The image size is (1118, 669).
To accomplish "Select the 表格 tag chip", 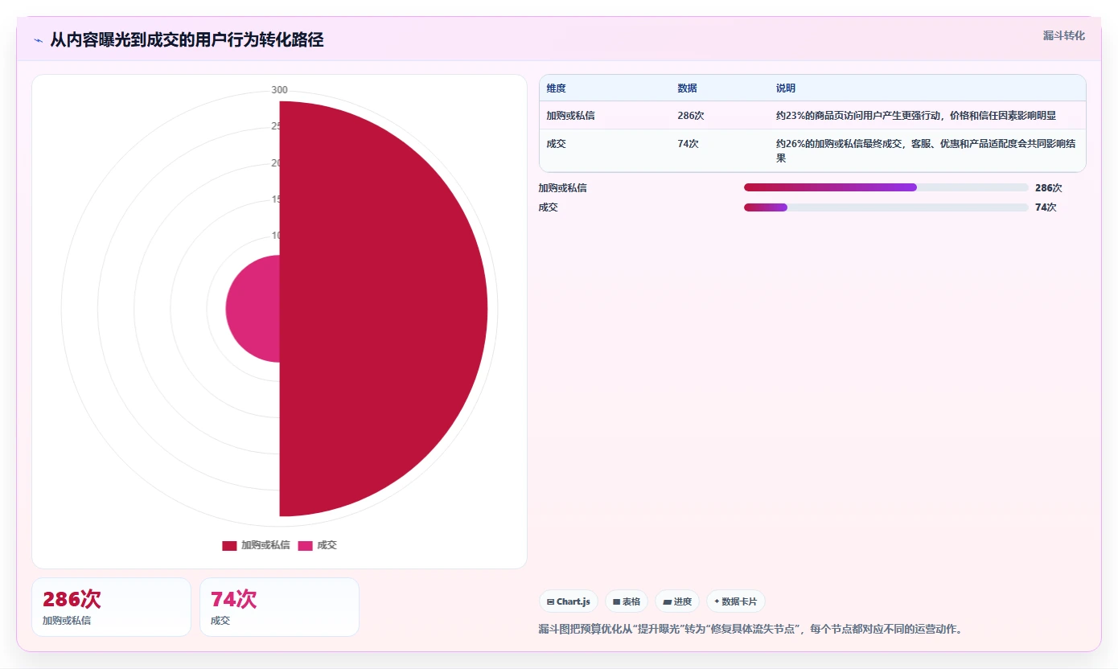I will click(x=627, y=601).
